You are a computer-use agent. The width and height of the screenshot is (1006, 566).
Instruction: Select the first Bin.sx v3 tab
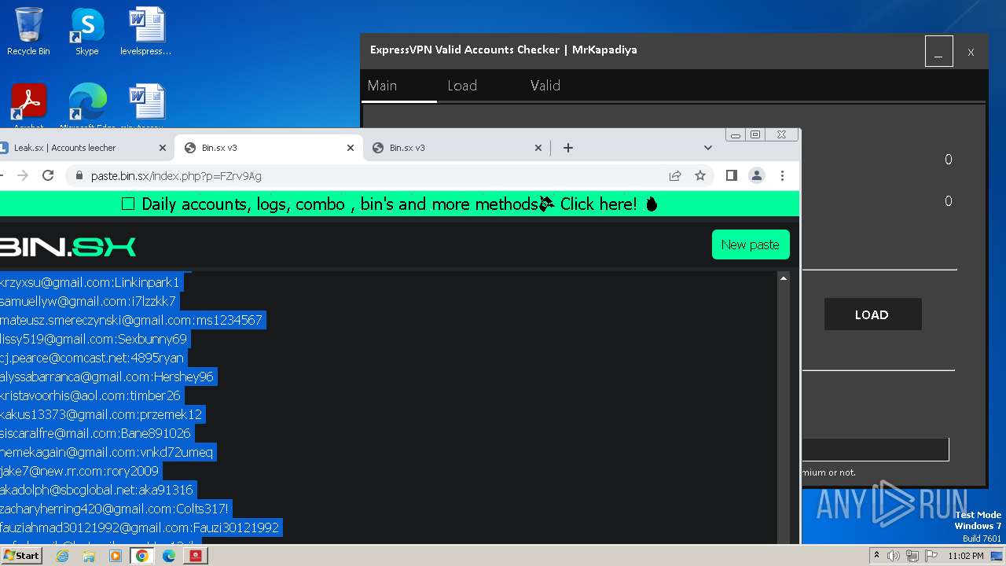(x=268, y=148)
